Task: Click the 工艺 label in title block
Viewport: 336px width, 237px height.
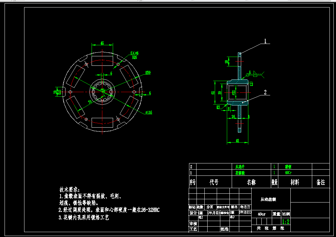Action: 193,229
